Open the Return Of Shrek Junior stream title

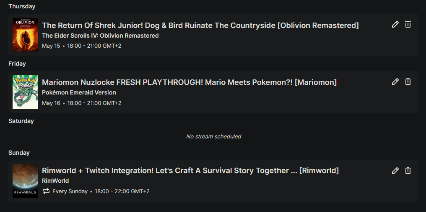pyautogui.click(x=200, y=26)
